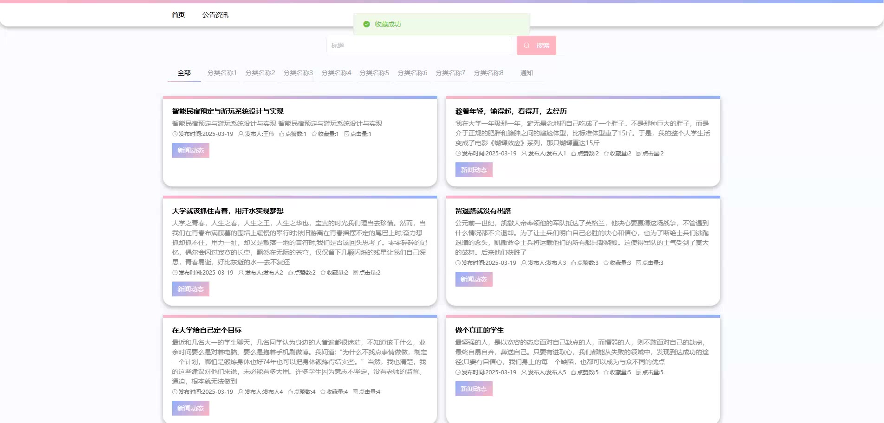Screen dimensions: 884x423
Task: Click the click-count document icon on 智能民宿预定与游玩系统设计与实现 card
Action: [x=346, y=134]
